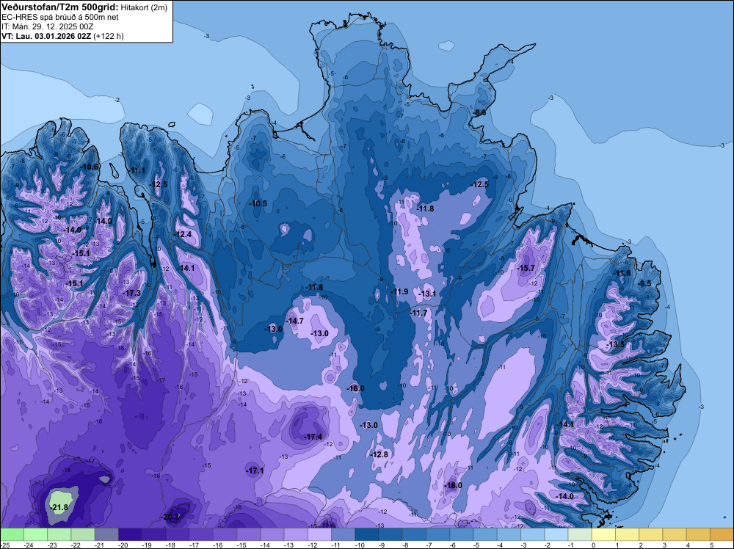Image resolution: width=734 pixels, height=549 pixels.
Task: Select the light yellow legend swatch between 0 and 1
Action: click(603, 534)
